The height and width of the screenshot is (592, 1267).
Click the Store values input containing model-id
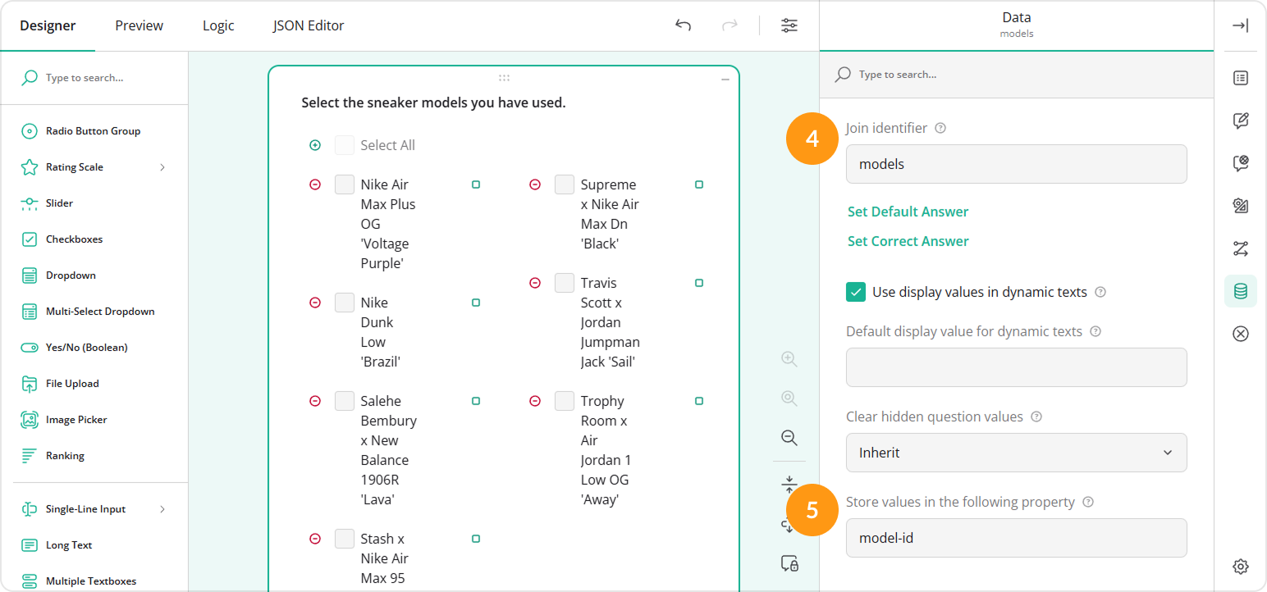[x=1017, y=538]
